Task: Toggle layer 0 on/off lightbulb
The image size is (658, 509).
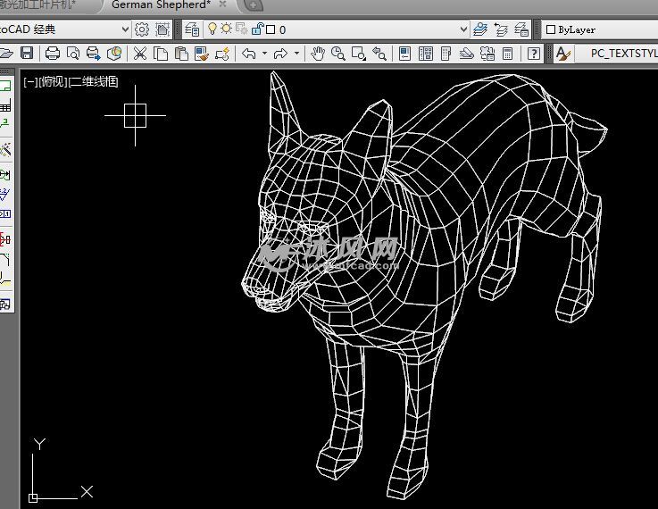Action: (x=212, y=29)
